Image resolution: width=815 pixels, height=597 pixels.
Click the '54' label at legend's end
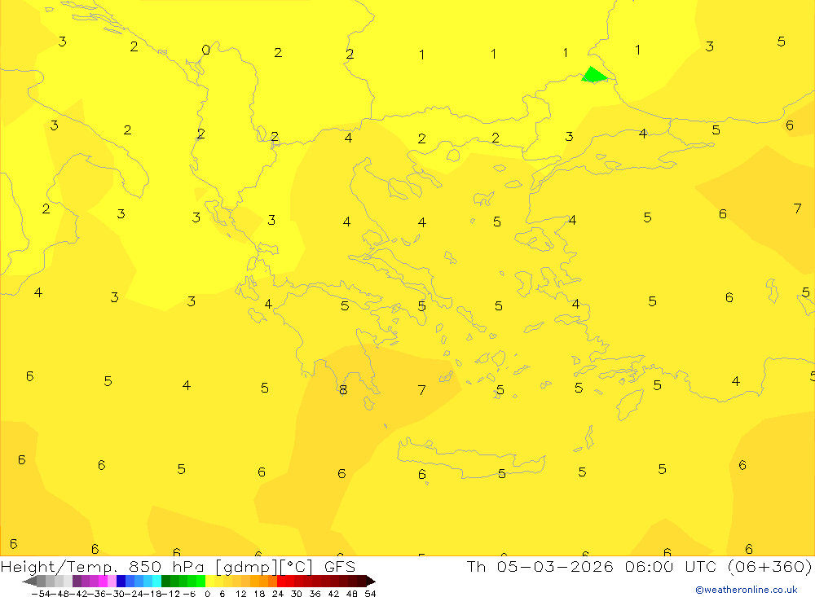pos(370,594)
